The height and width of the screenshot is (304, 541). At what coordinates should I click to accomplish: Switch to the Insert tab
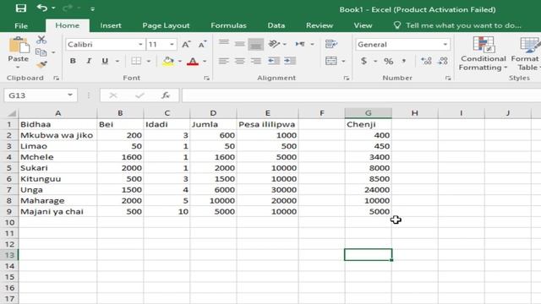(111, 25)
